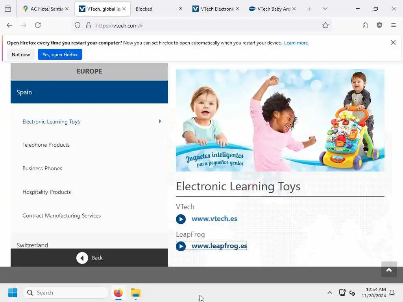This screenshot has height=302, width=403.
Task: Switch to the Blocked tab
Action: [159, 9]
